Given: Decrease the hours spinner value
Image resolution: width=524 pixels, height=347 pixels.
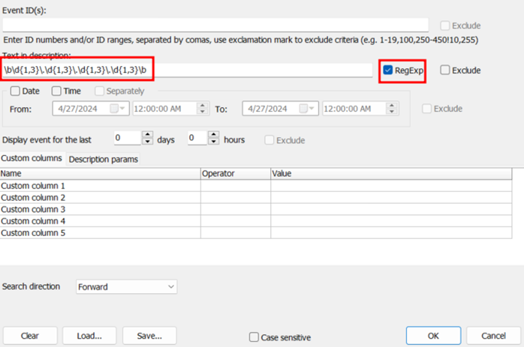Looking at the screenshot, I should [213, 142].
